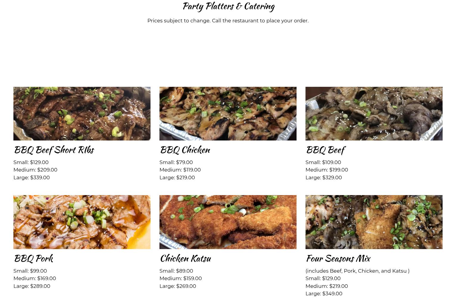456x298 pixels.
Task: Click the BBQ Beef item title
Action: pos(325,150)
